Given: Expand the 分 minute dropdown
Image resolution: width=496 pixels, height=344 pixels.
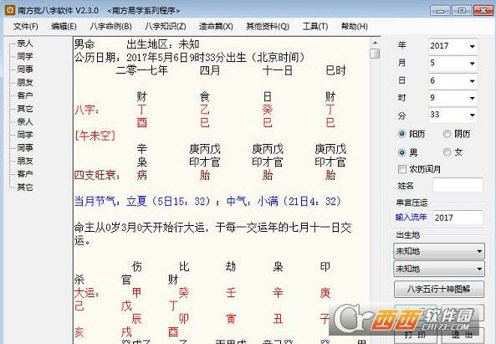Looking at the screenshot, I should (472, 115).
